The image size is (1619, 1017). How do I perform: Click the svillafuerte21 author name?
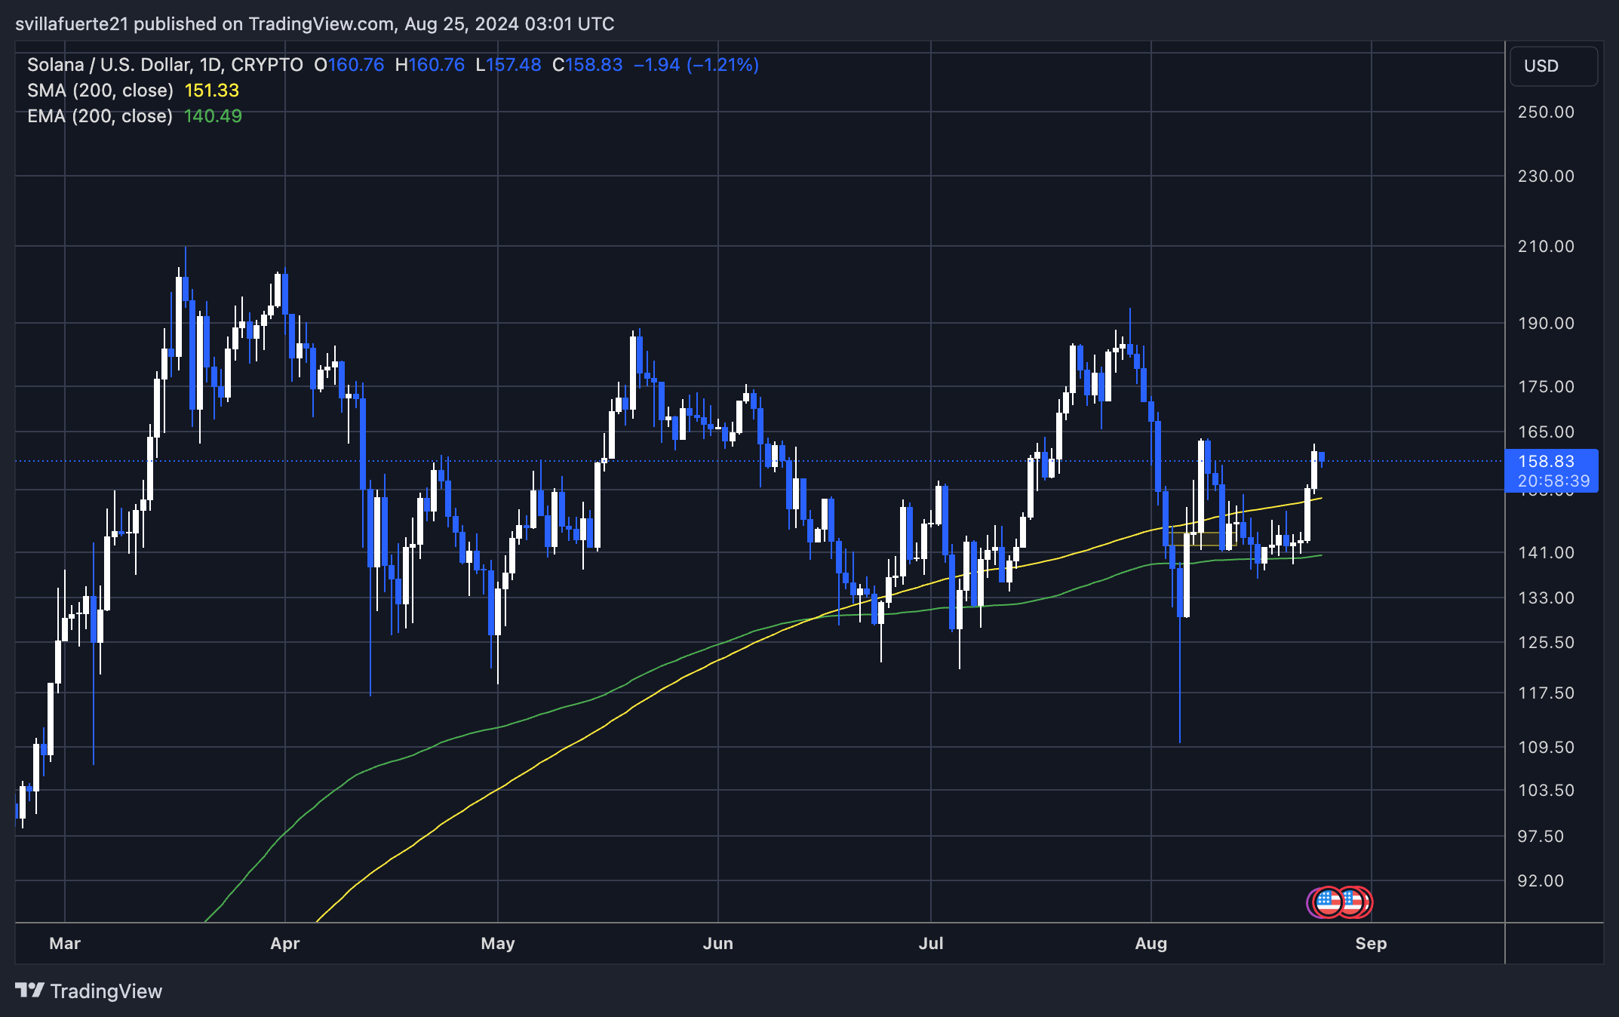point(72,23)
